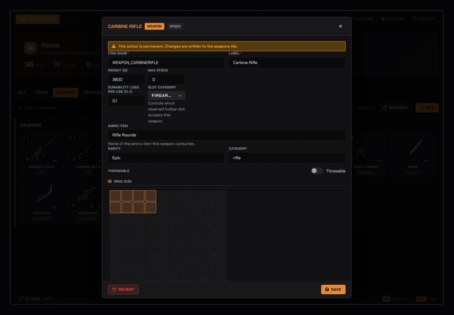Click the floppy disk icon on Save
The height and width of the screenshot is (315, 454).
point(327,289)
